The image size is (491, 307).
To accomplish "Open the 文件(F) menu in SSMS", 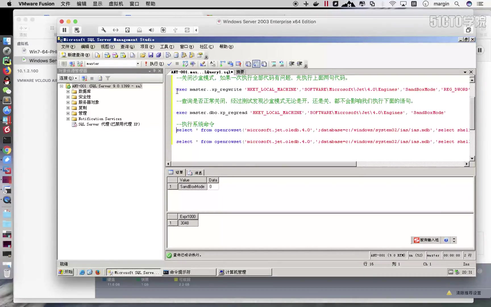I will click(68, 47).
